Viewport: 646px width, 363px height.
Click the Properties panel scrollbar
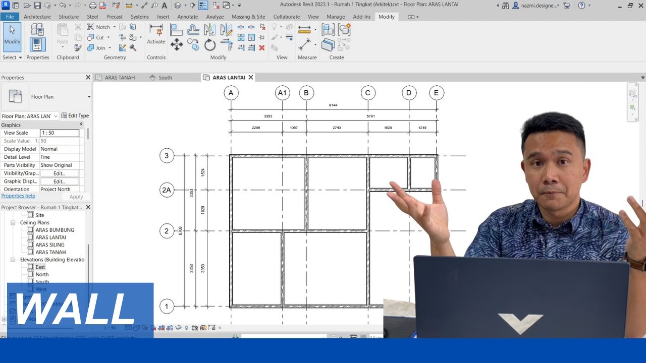[x=88, y=134]
